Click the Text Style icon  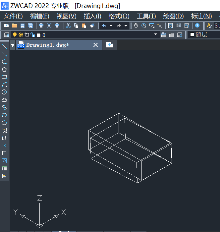(x=209, y=26)
